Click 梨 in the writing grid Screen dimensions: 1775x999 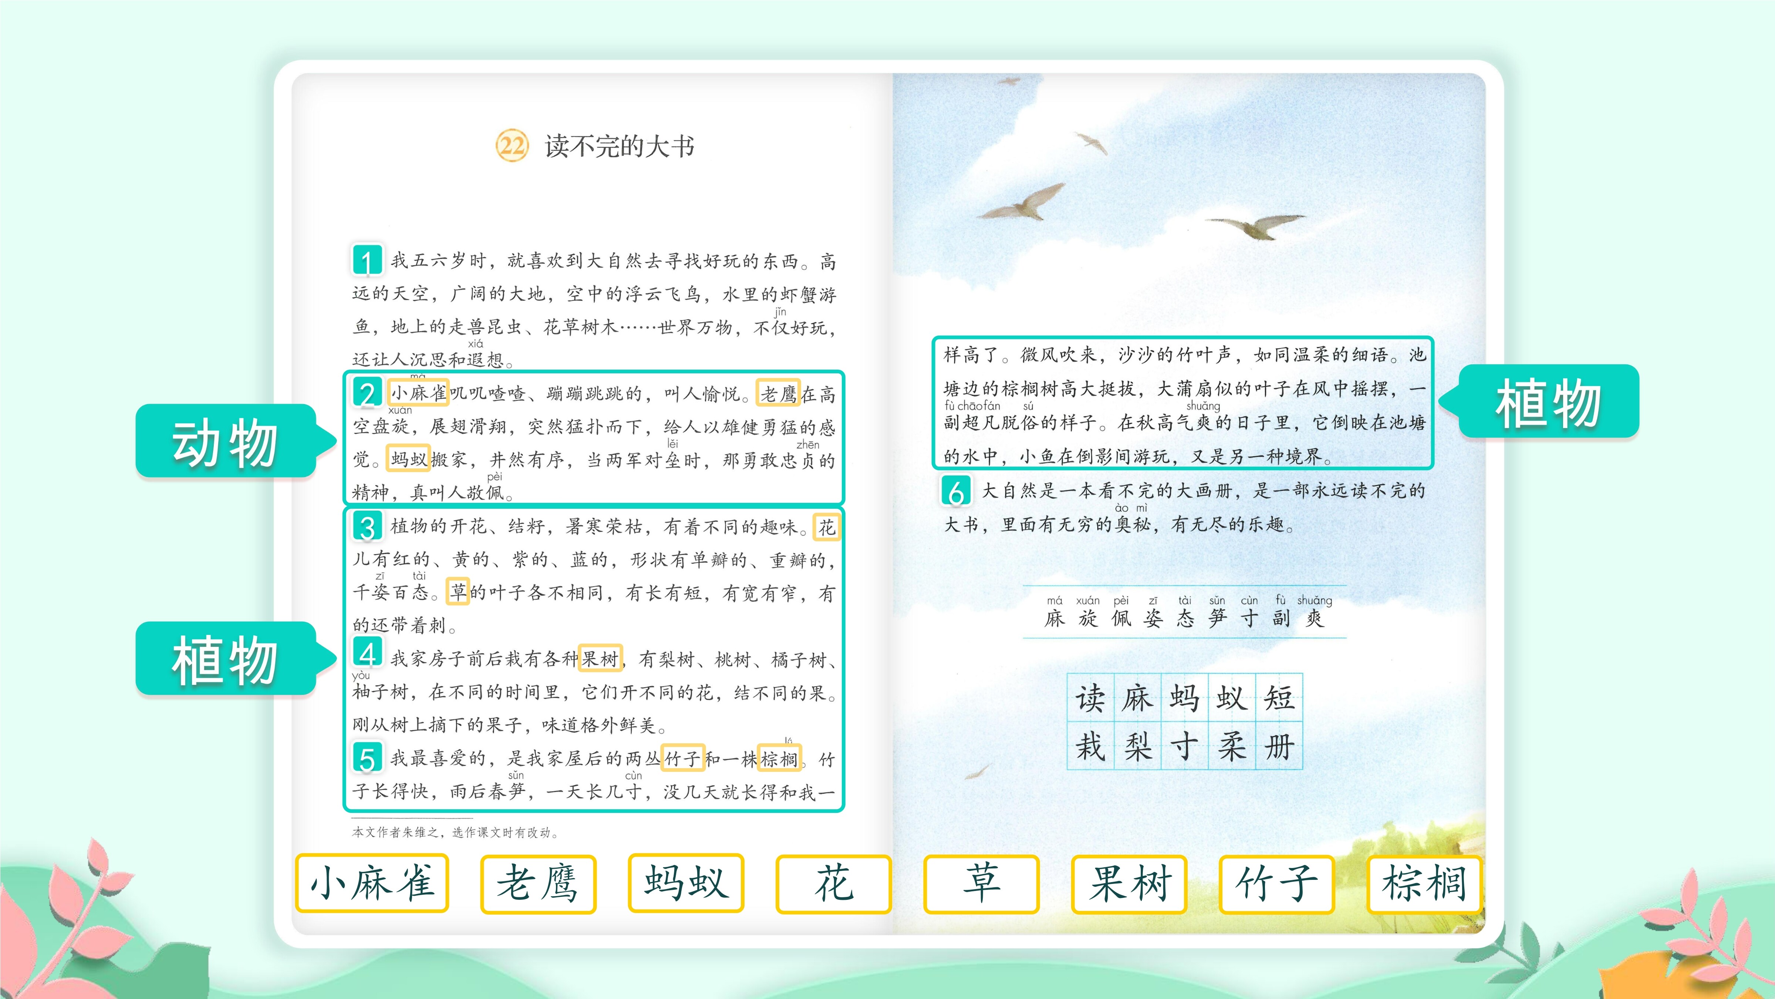(1138, 745)
